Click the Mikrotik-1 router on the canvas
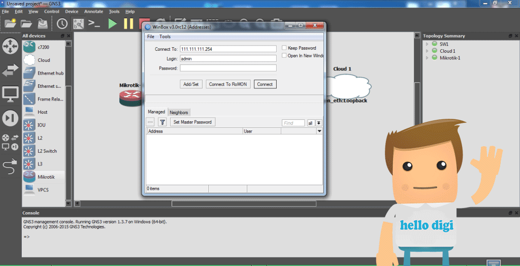 pyautogui.click(x=131, y=98)
